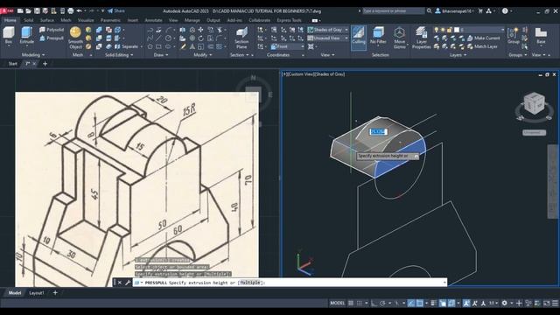Click the ViewCube in the 3D viewport

pos(534,103)
